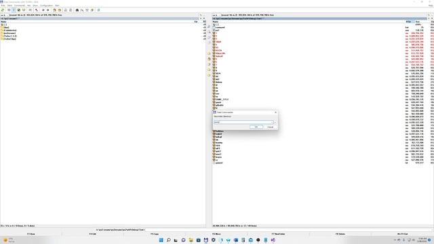Viewport: 434px width, 244px height.
Task: Click the right panel current path bar
Action: click(x=319, y=18)
